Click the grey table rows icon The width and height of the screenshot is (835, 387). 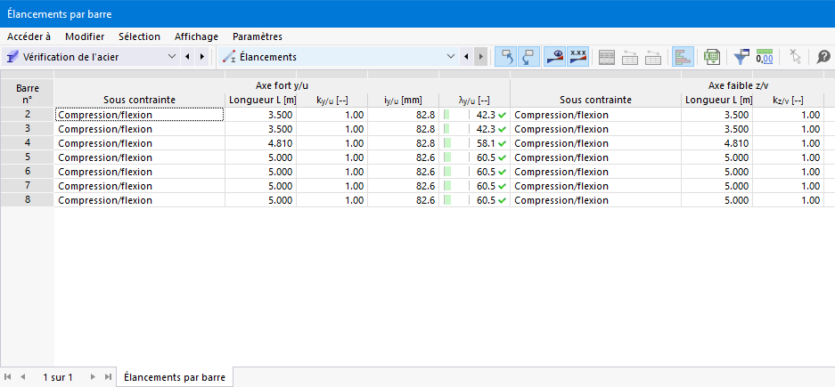[x=607, y=57]
